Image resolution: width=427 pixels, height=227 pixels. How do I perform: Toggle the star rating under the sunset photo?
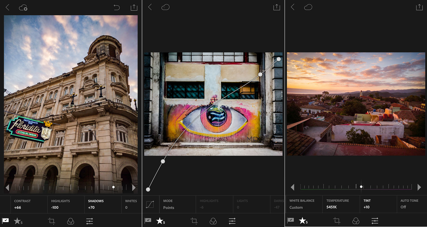303,221
